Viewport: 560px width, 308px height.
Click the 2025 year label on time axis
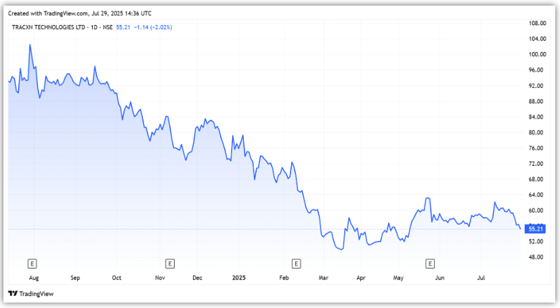pyautogui.click(x=239, y=278)
